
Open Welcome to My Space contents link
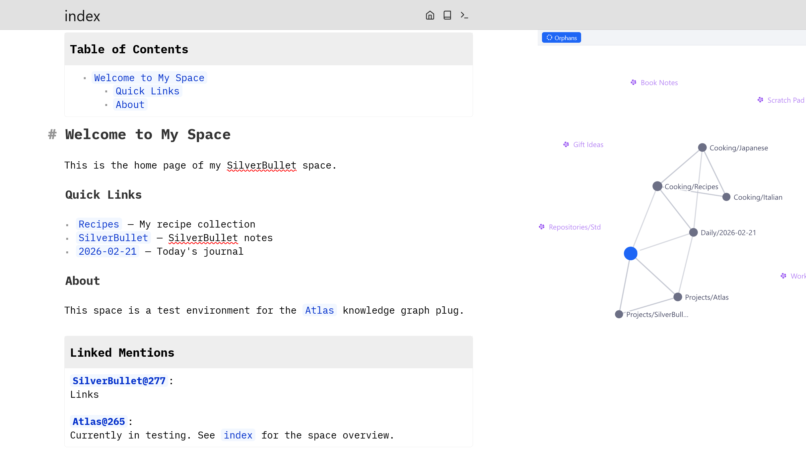[x=149, y=78]
